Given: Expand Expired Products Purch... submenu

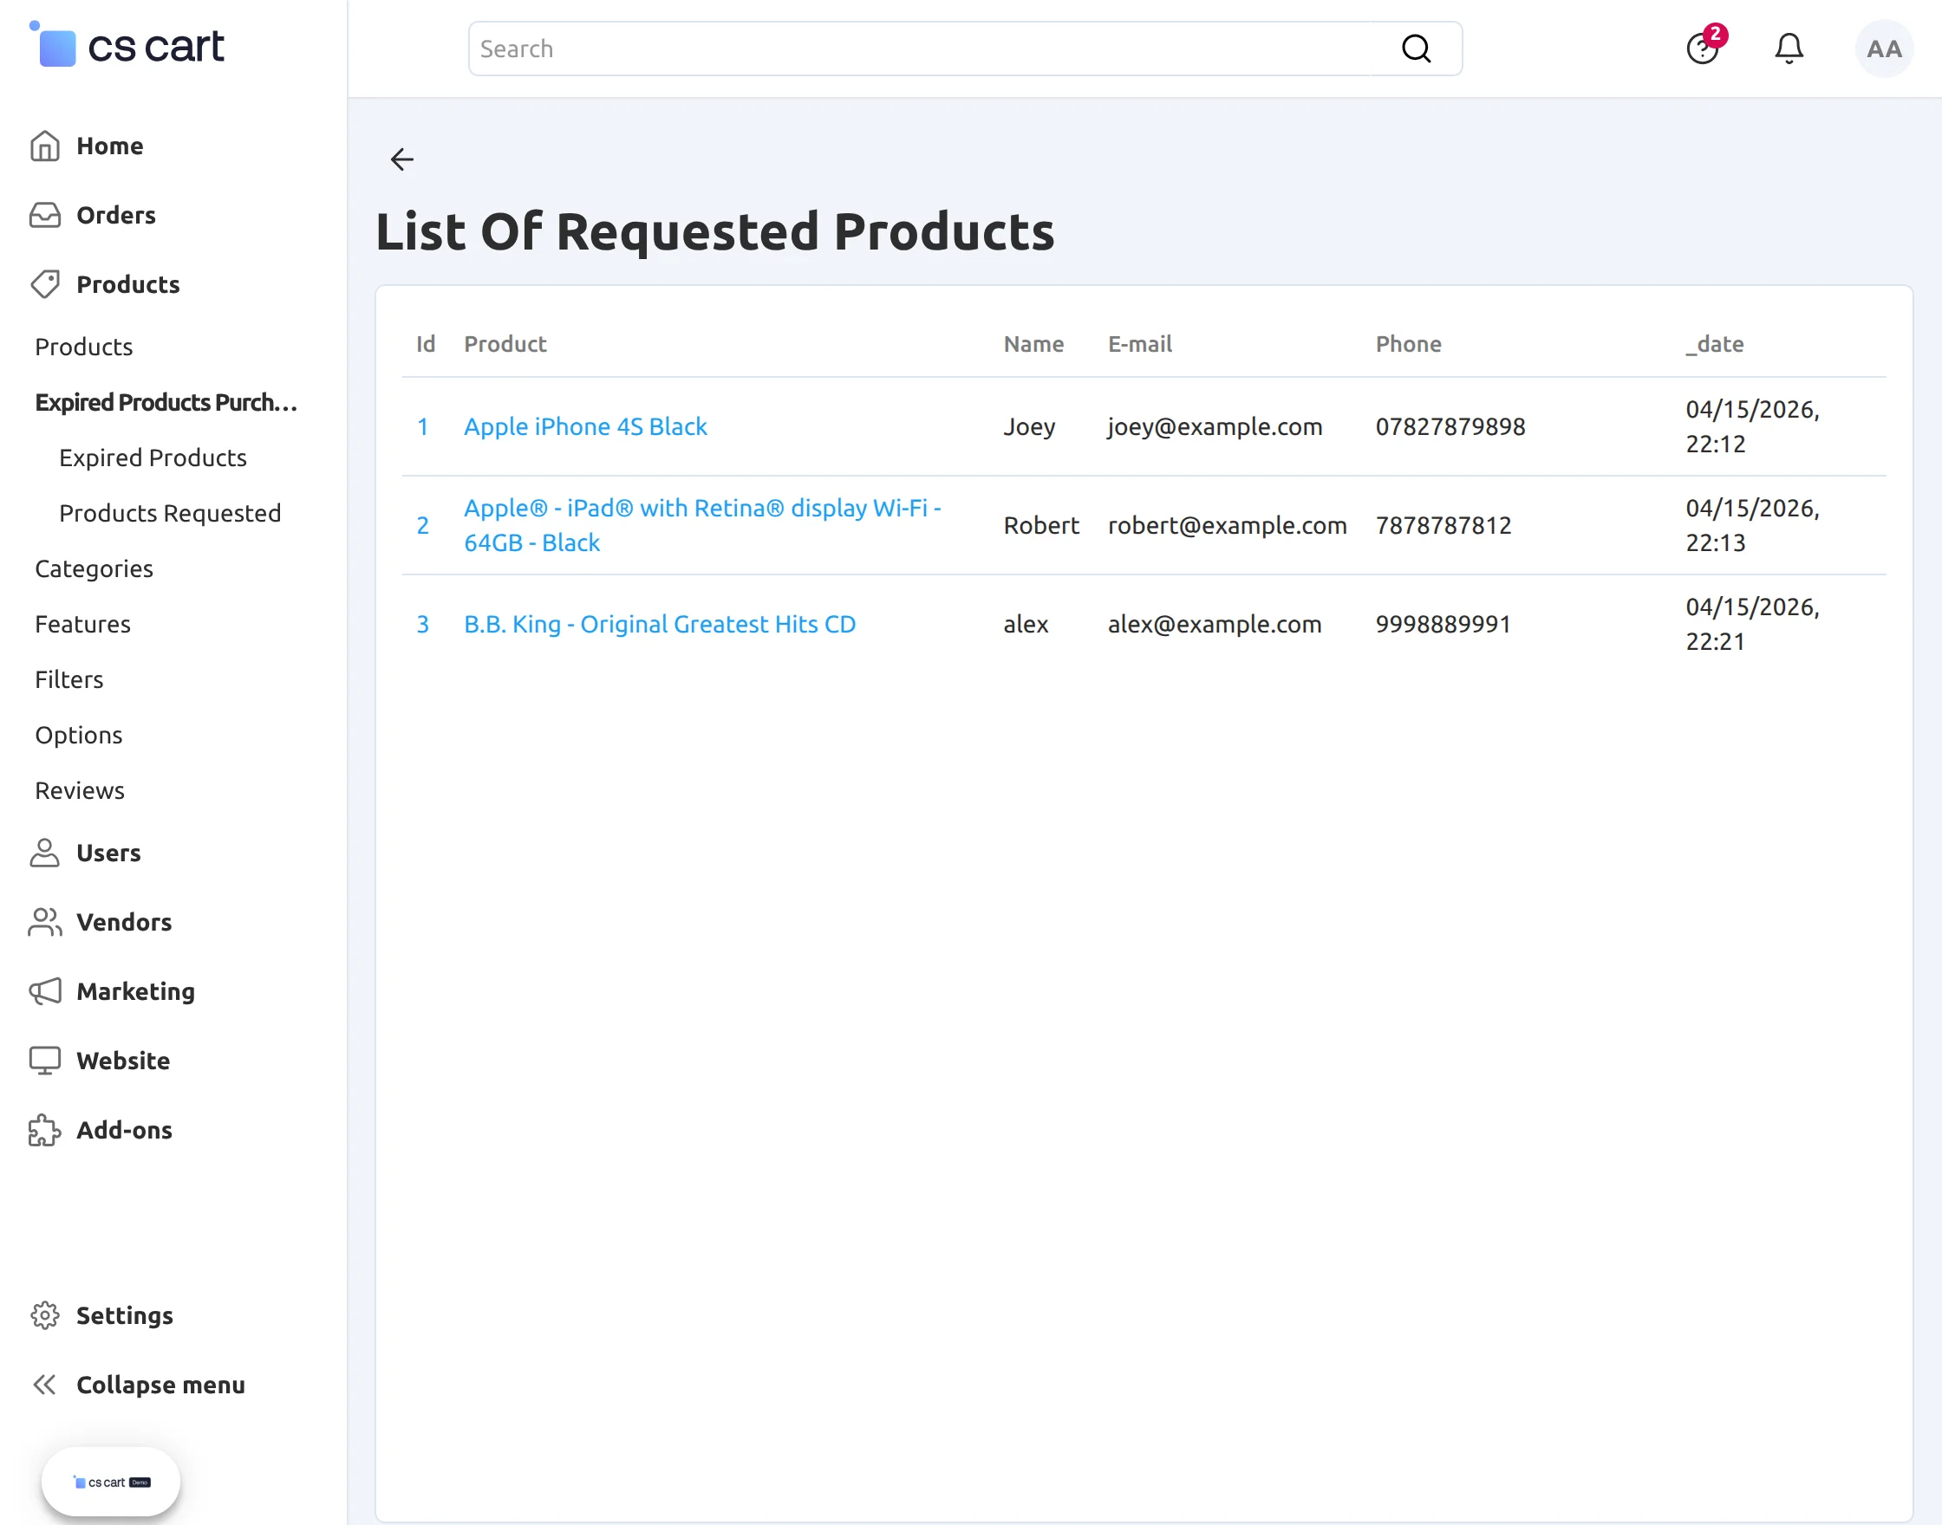Looking at the screenshot, I should 166,402.
